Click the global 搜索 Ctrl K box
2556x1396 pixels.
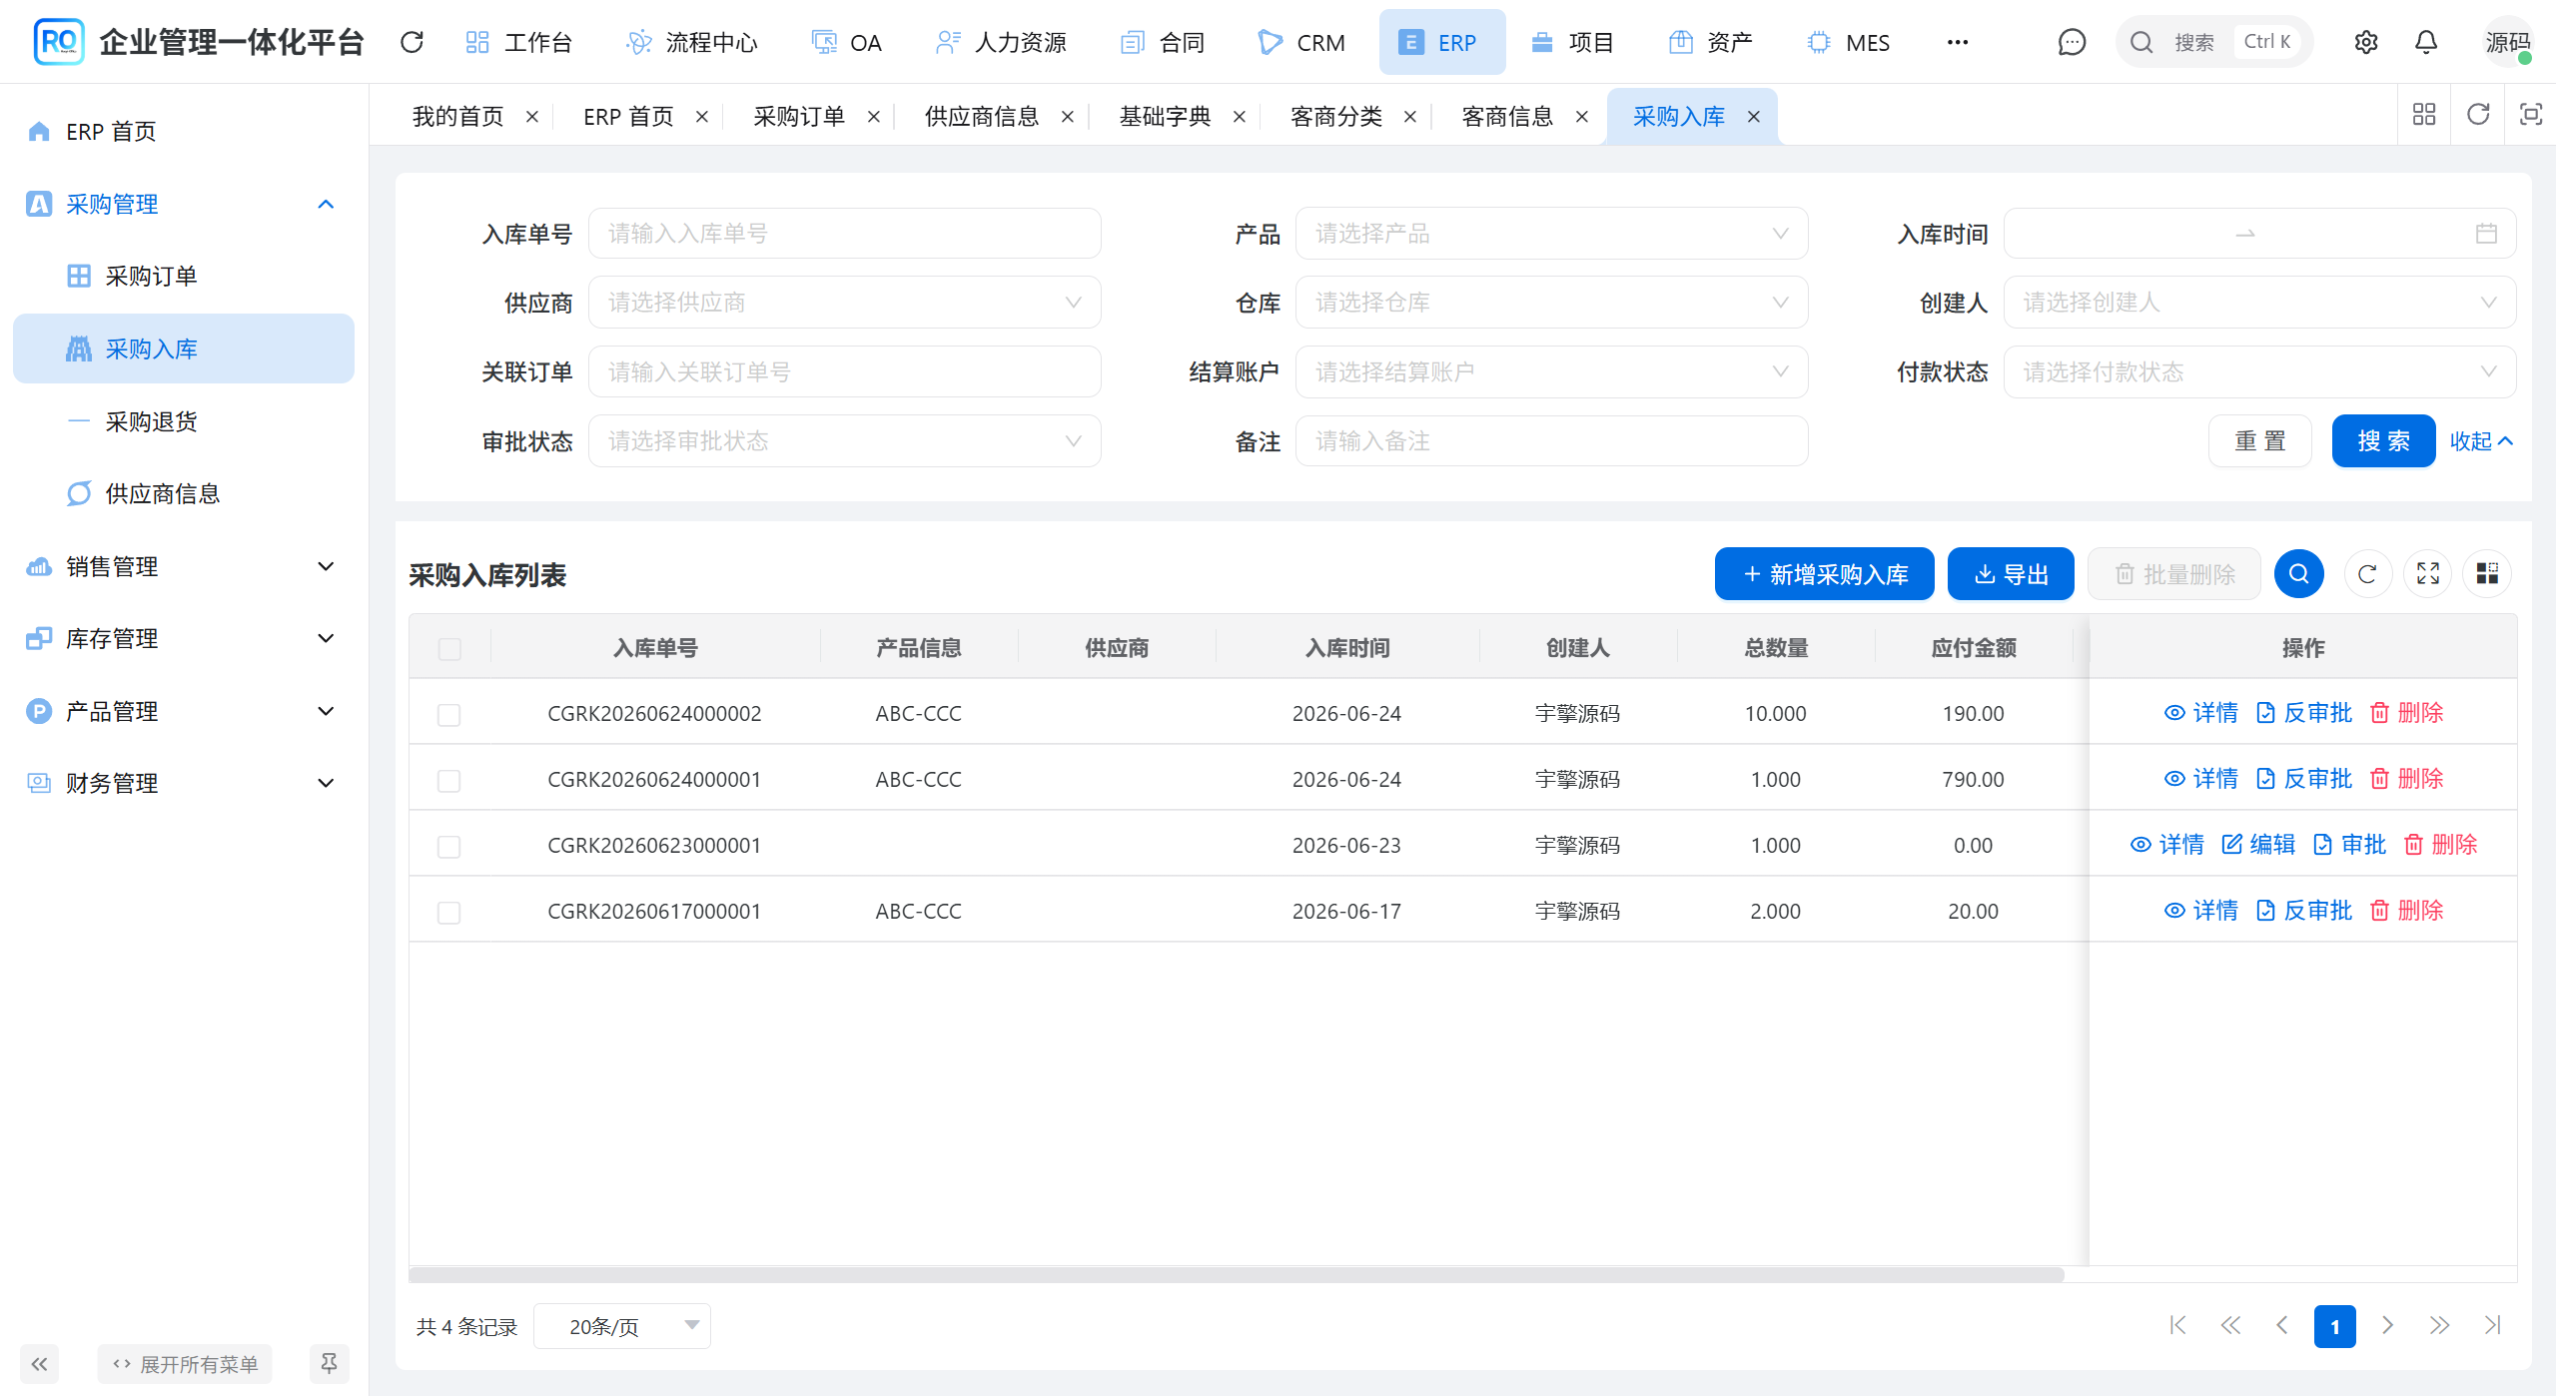coord(2213,42)
